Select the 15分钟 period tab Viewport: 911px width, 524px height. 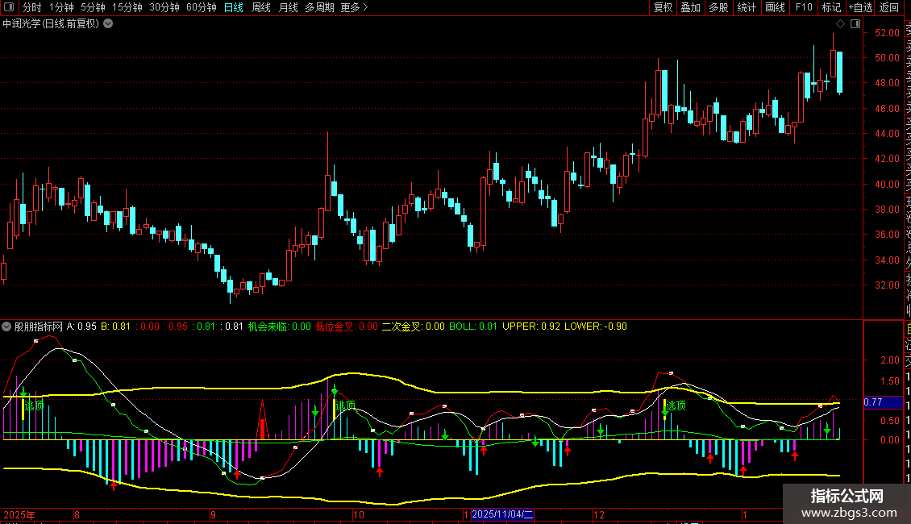[x=127, y=7]
